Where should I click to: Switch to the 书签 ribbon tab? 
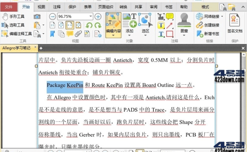168,7
